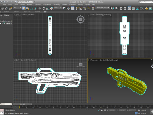The image size is (153, 115).
Task: Click the ViewCube in Top viewport
Action: click(81, 19)
